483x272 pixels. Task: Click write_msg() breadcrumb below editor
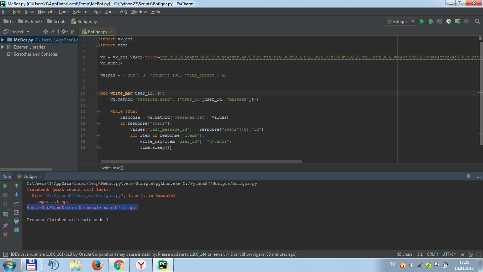112,168
